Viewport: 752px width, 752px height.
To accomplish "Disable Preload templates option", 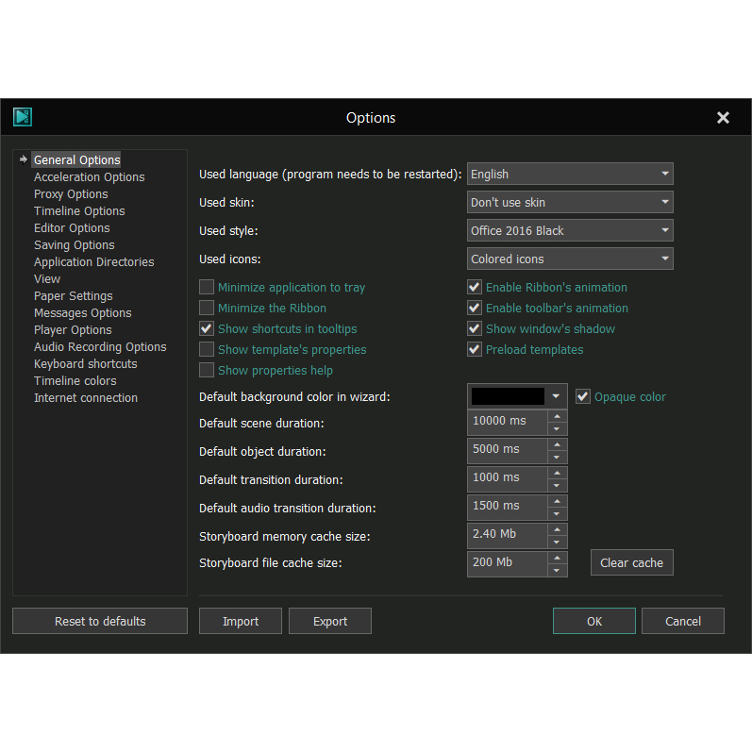I will (475, 350).
